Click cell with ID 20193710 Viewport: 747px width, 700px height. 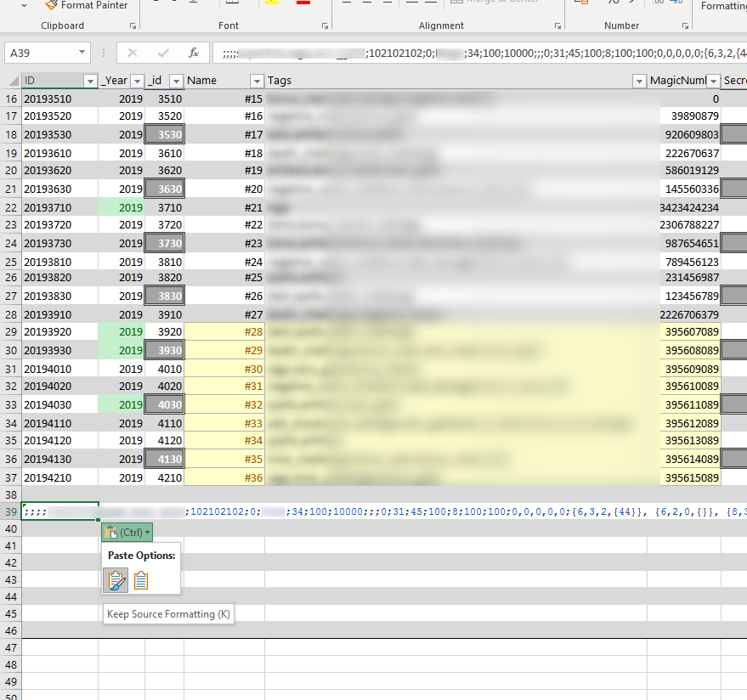pos(60,207)
